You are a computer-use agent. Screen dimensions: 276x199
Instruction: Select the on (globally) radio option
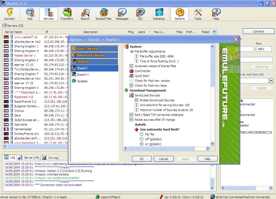pyautogui.click(x=142, y=144)
